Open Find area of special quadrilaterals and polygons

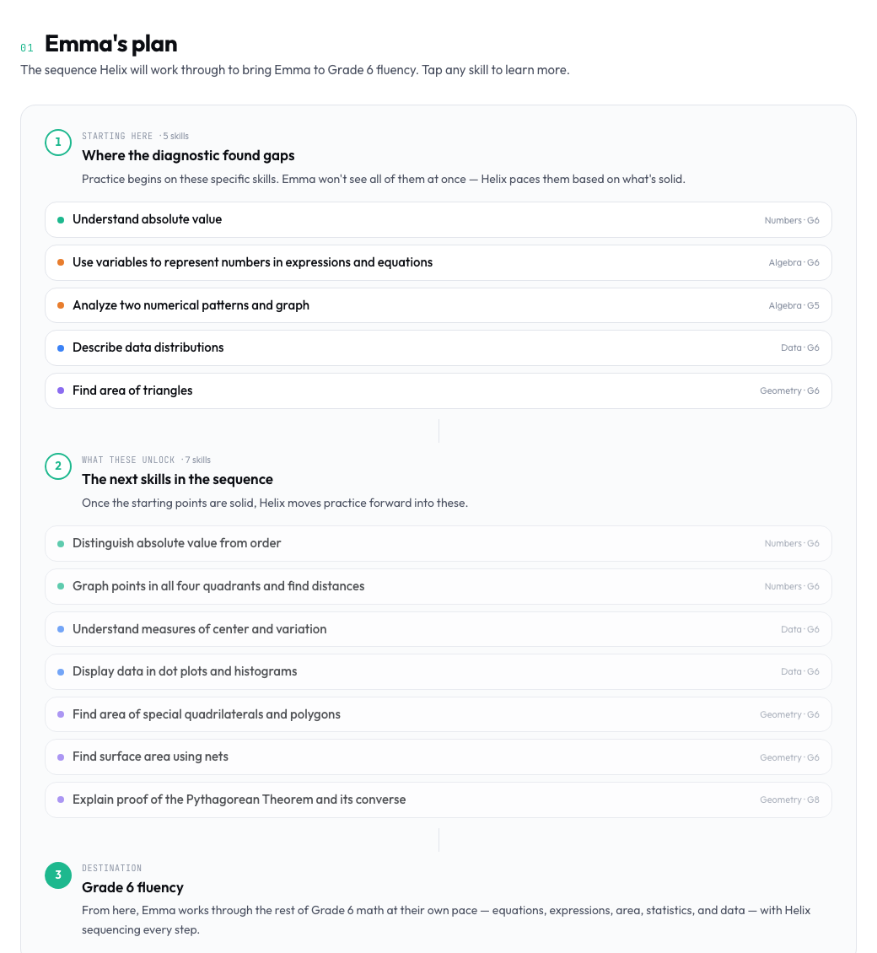[438, 714]
